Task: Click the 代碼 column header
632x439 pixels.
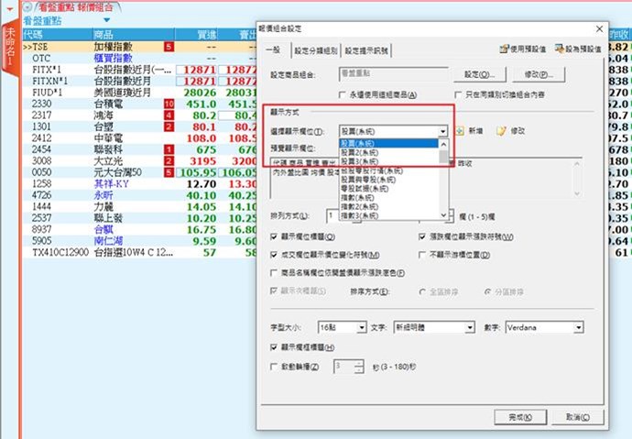Action: click(x=57, y=35)
